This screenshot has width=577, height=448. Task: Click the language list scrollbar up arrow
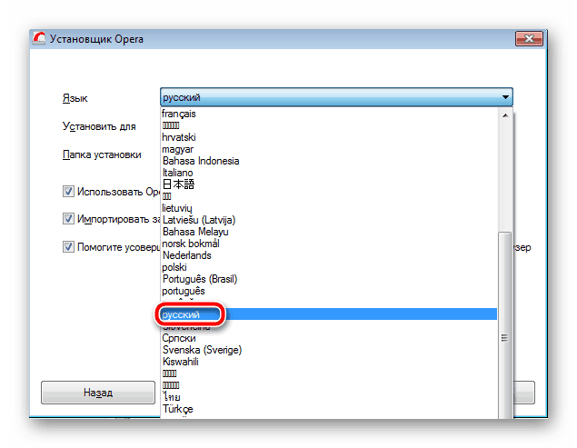(x=505, y=115)
